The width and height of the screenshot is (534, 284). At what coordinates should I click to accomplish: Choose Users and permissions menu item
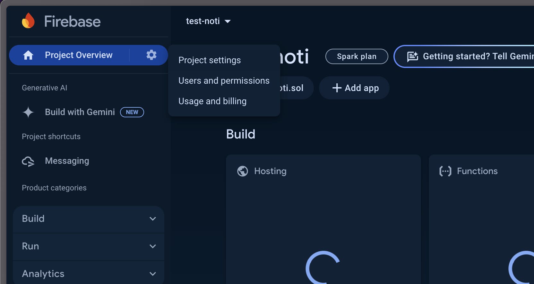pyautogui.click(x=224, y=81)
